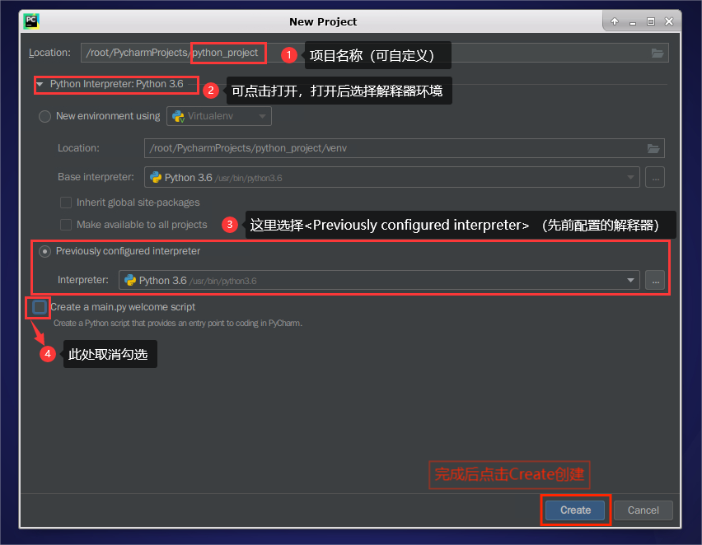Collapse the Python Interpreter section triangle
702x545 pixels.
(x=40, y=84)
